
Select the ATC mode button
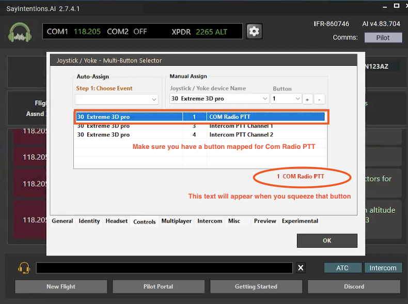pyautogui.click(x=342, y=268)
